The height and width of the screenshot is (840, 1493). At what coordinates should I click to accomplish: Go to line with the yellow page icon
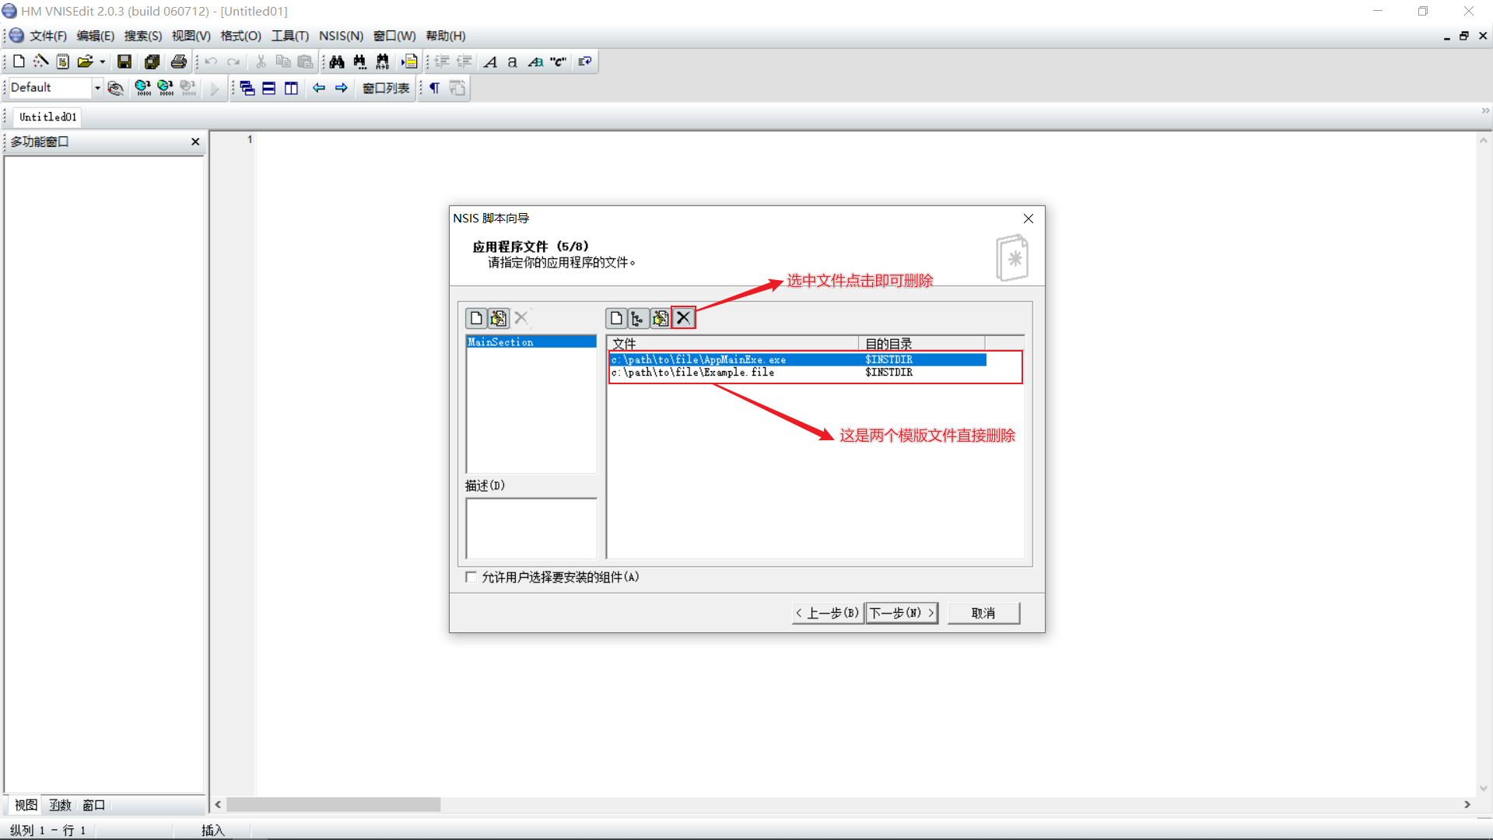(x=409, y=61)
